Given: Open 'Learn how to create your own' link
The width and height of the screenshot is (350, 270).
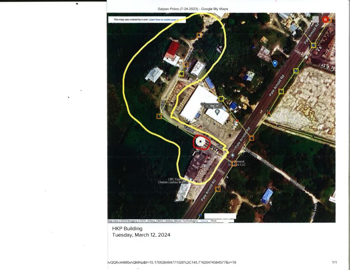Looking at the screenshot, I should pyautogui.click(x=167, y=20).
